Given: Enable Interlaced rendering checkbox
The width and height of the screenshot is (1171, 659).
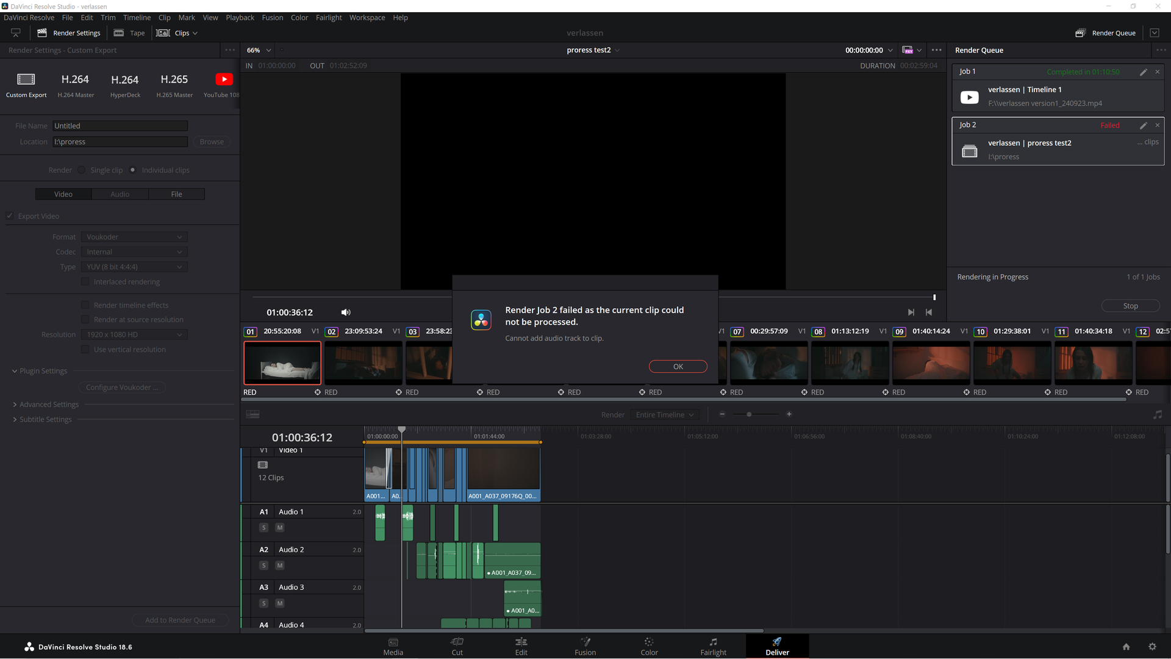Looking at the screenshot, I should 85,282.
